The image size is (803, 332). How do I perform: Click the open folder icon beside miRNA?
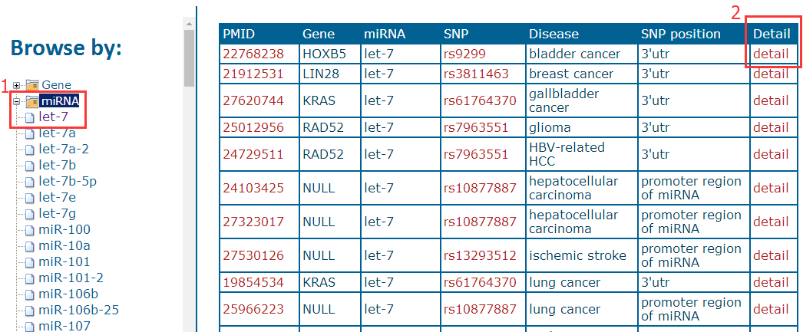31,101
